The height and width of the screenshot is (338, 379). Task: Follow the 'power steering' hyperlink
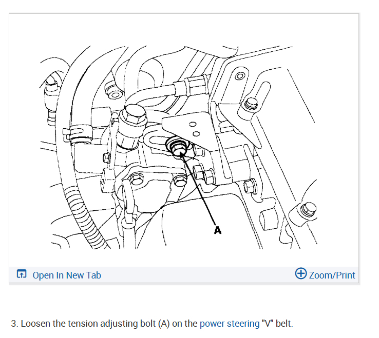230,324
